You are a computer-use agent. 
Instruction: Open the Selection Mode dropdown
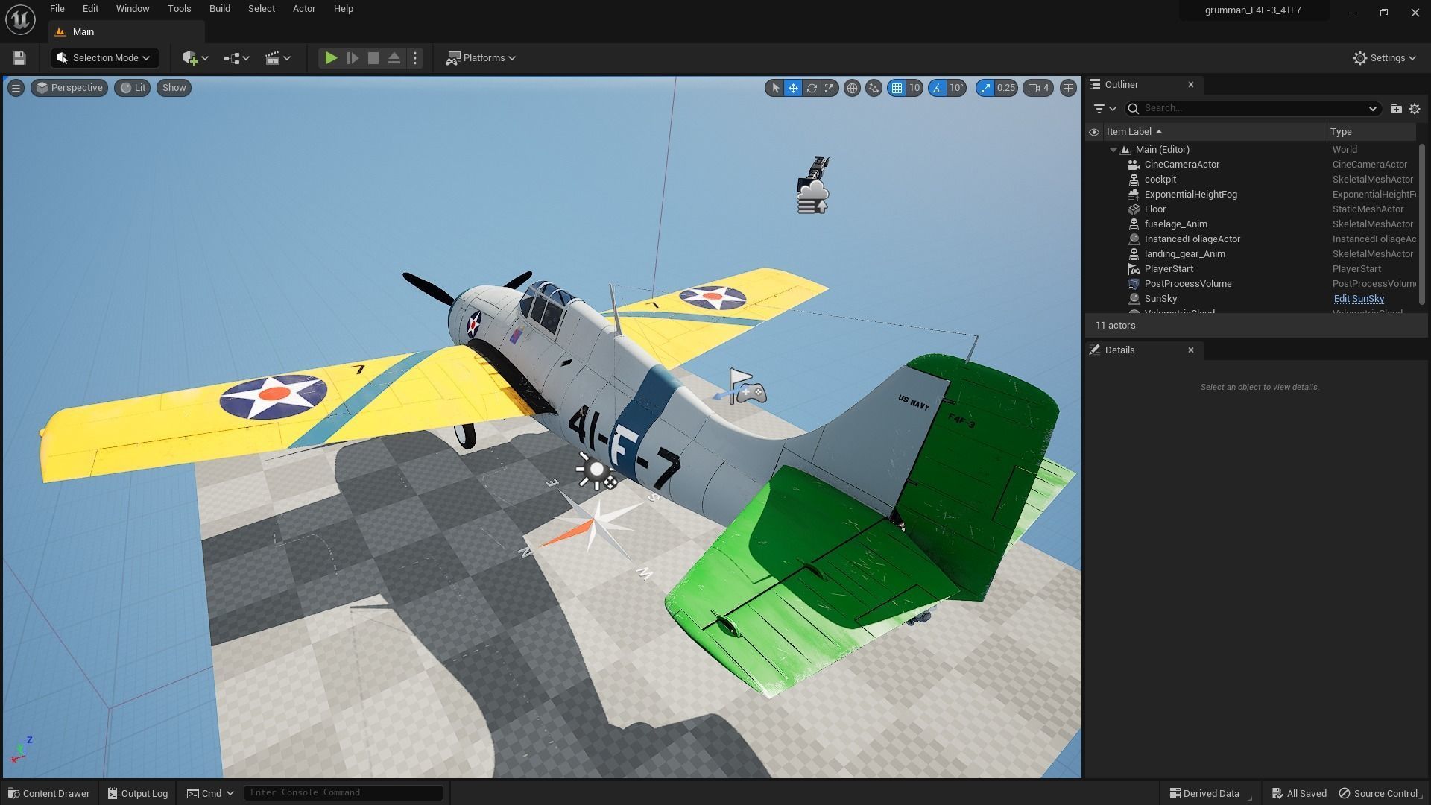click(104, 58)
